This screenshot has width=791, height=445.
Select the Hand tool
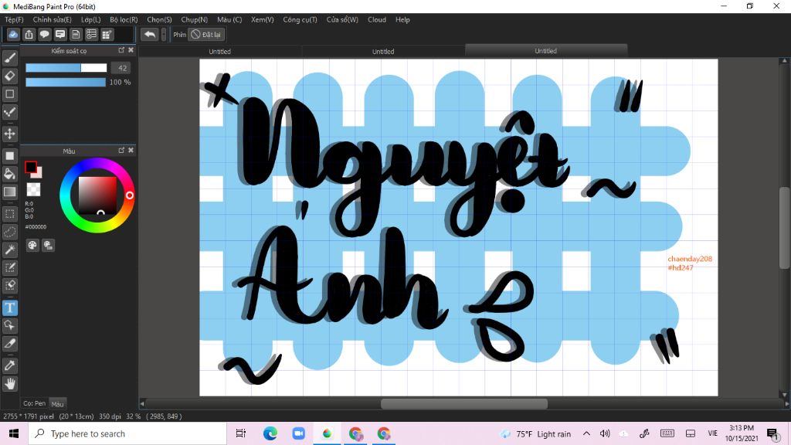[9, 383]
